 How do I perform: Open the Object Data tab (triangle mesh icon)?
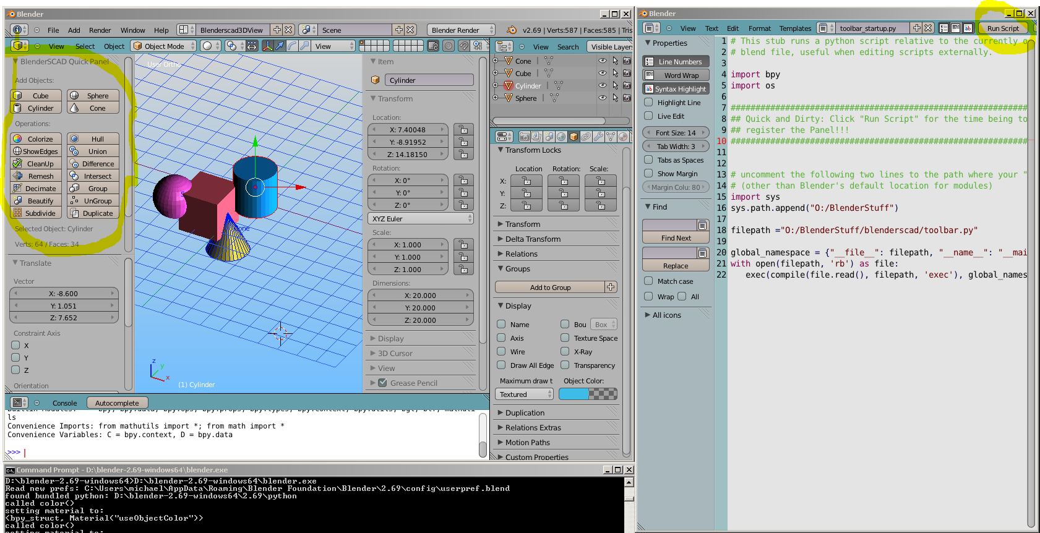coord(611,137)
